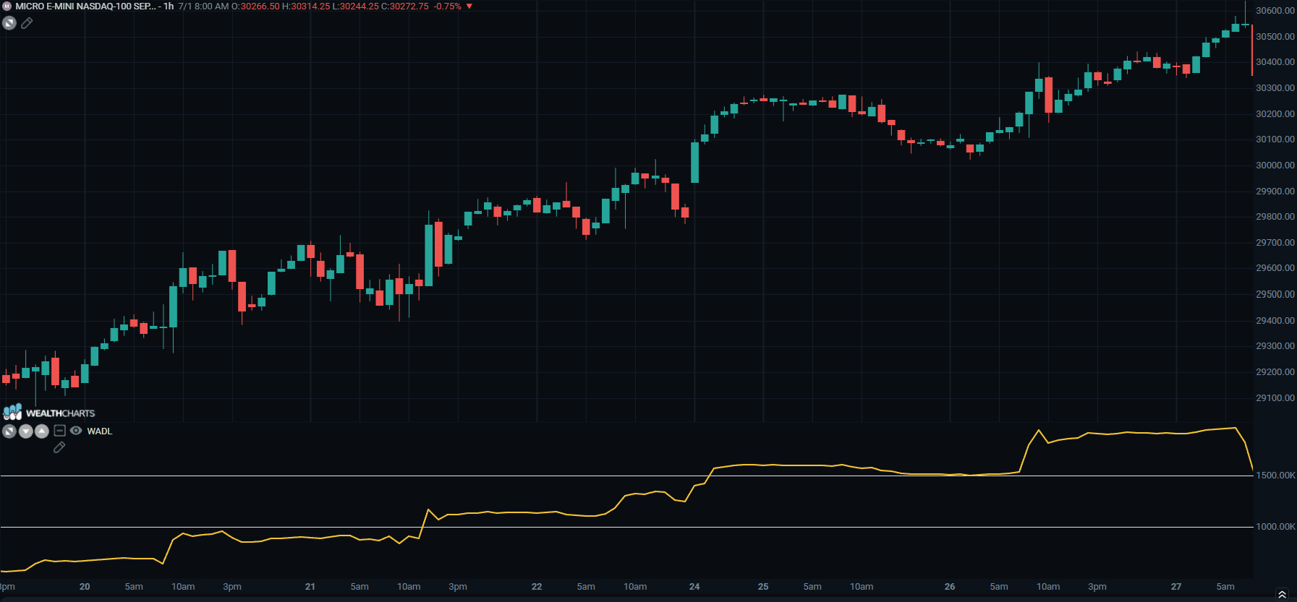1297x602 pixels.
Task: Click the 25 date label on time axis
Action: pyautogui.click(x=763, y=587)
